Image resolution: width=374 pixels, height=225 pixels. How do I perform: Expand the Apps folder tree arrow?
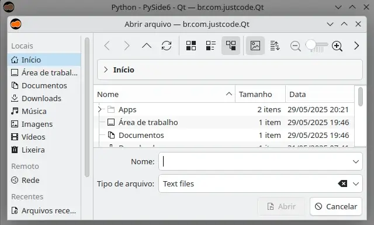pyautogui.click(x=100, y=109)
